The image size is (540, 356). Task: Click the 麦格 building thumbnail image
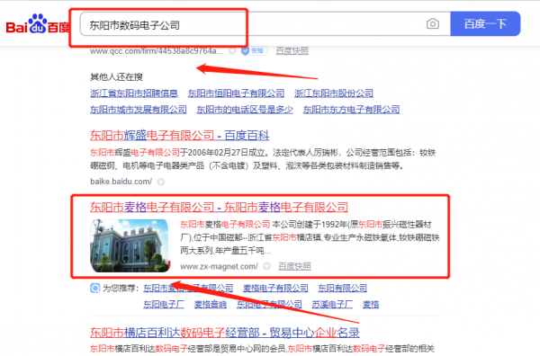coord(130,245)
